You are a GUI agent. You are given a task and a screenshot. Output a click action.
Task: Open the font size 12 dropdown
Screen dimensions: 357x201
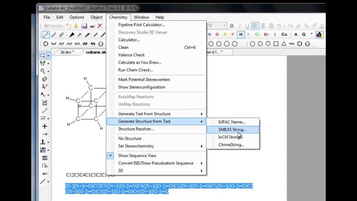224,26
